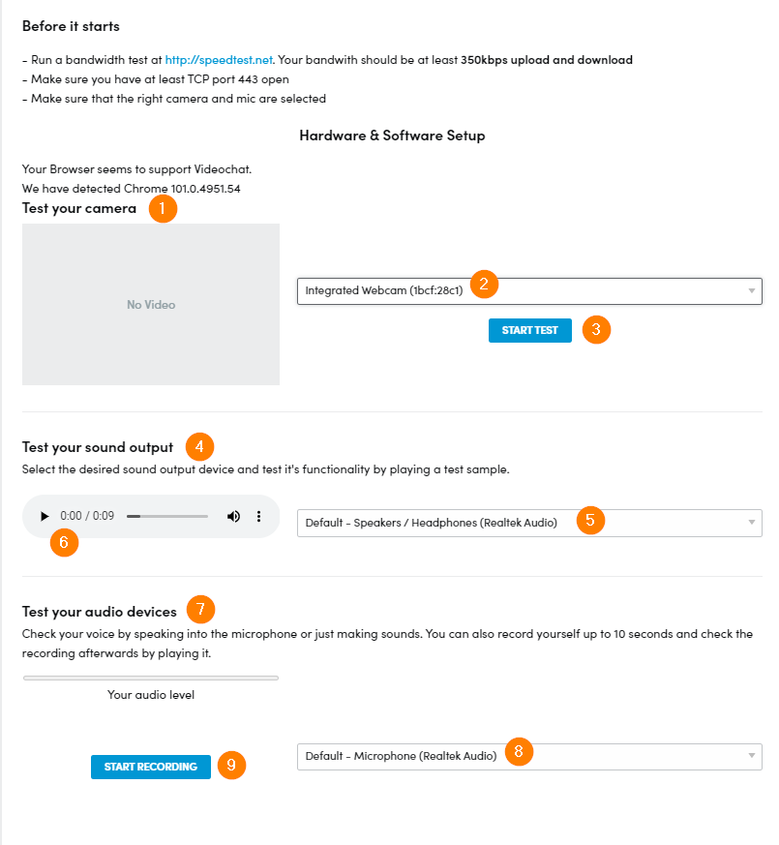779x845 pixels.
Task: Click the orange marker number 9
Action: [x=231, y=765]
